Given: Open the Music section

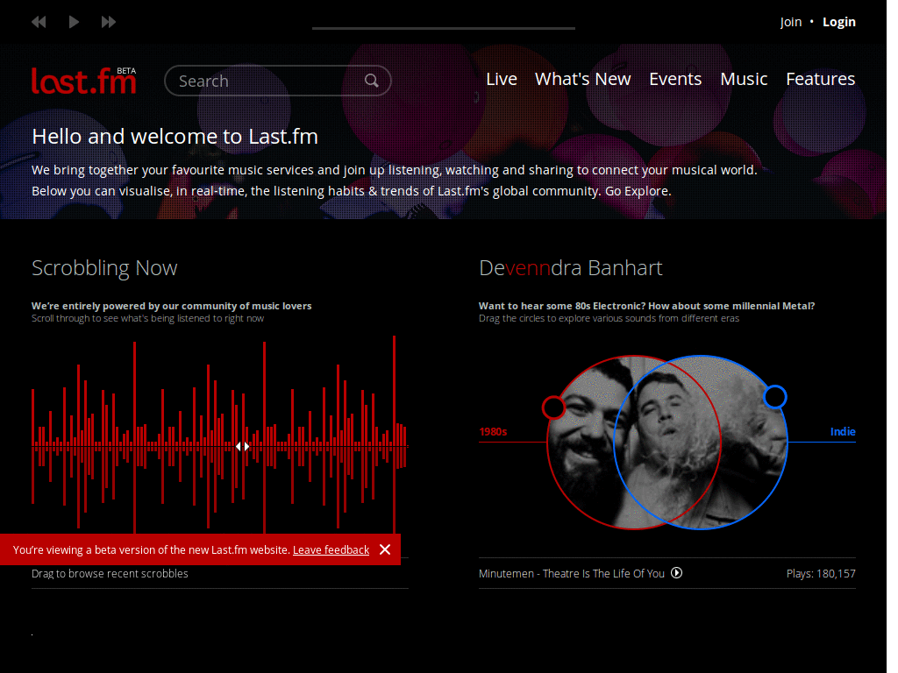Looking at the screenshot, I should pyautogui.click(x=744, y=79).
